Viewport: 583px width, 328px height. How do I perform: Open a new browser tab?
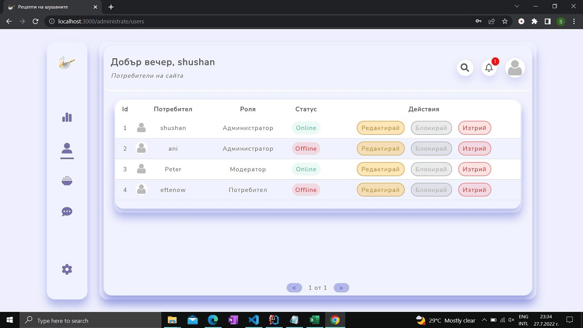[x=111, y=7]
